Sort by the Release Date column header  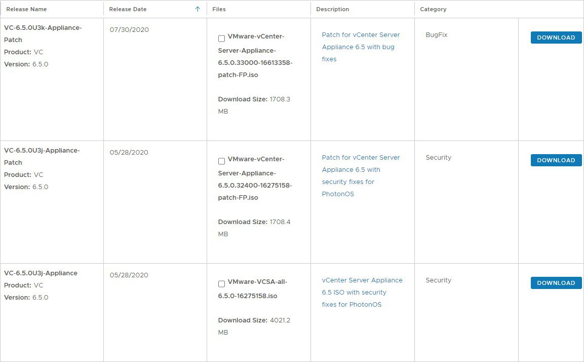pos(128,9)
